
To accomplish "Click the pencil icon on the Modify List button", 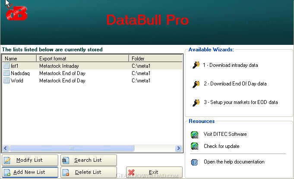I will click(x=7, y=160).
